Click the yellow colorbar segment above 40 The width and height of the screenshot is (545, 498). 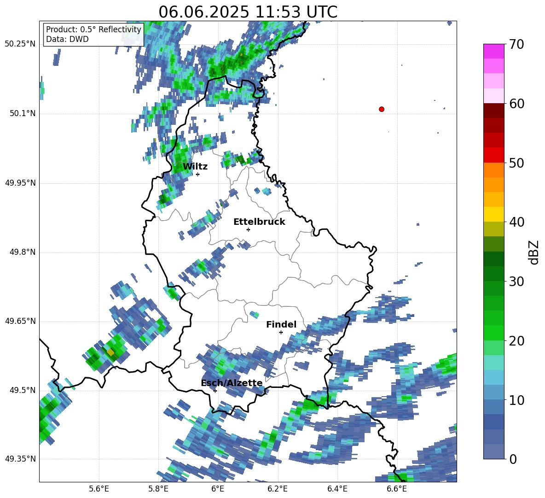pos(493,214)
